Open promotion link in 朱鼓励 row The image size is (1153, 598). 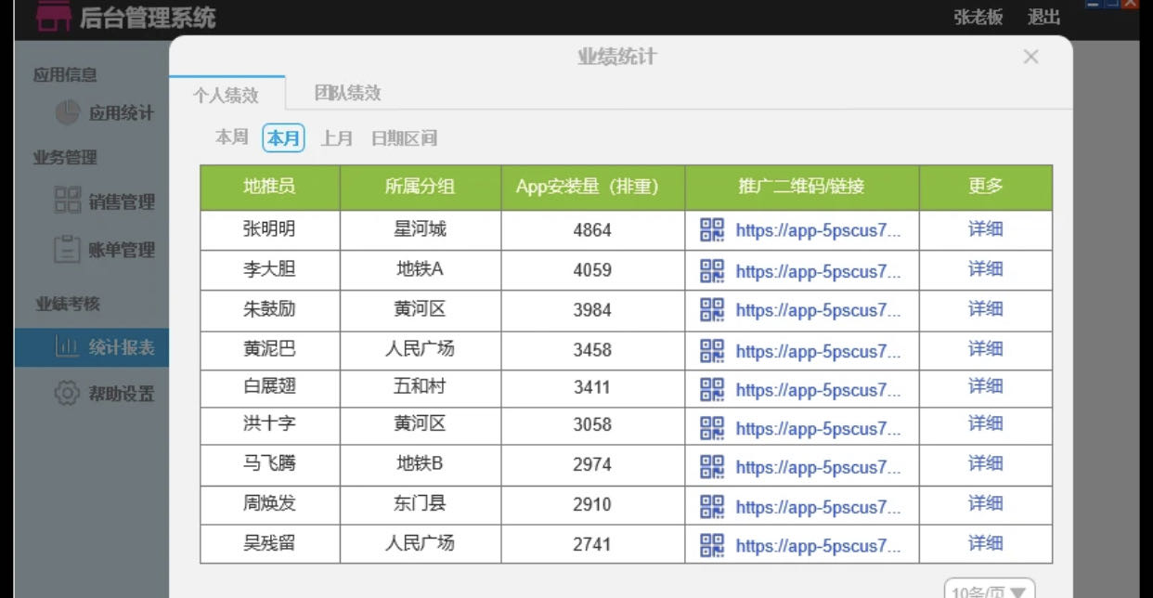818,311
